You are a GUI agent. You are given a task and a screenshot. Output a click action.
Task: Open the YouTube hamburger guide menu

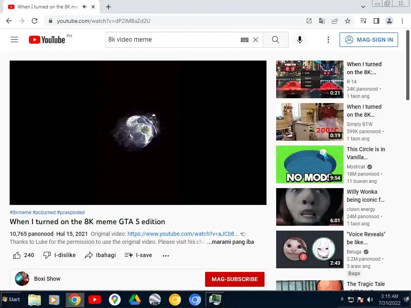pos(14,40)
